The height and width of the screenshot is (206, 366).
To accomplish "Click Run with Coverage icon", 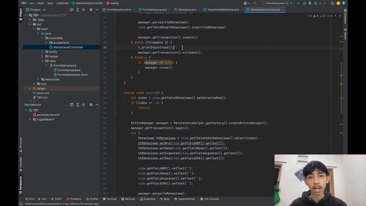I will click(310, 3).
